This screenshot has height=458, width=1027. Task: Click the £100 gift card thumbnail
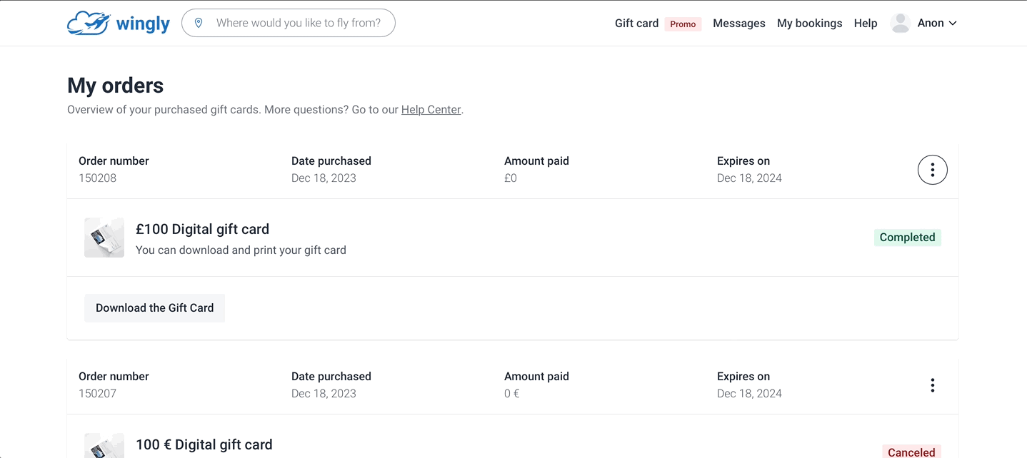104,238
